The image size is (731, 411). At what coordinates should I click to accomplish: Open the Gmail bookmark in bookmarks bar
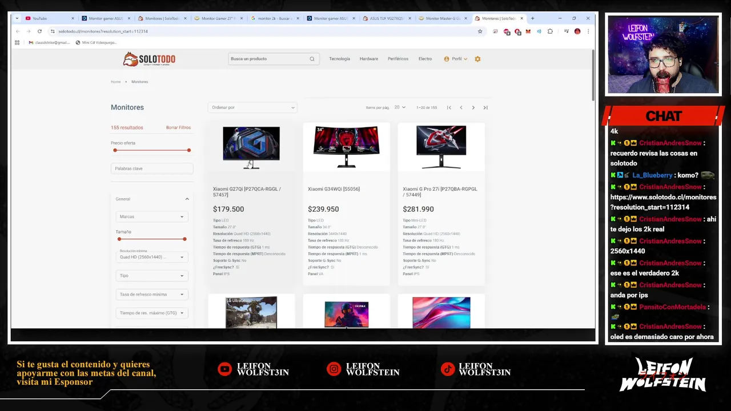(x=49, y=42)
